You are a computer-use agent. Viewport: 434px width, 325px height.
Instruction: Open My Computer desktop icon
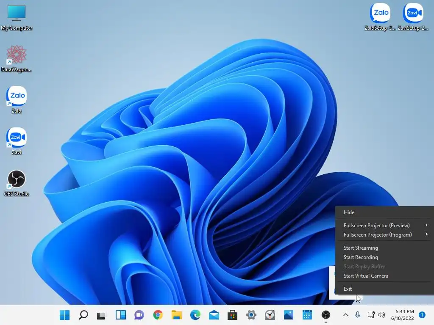[x=17, y=18]
